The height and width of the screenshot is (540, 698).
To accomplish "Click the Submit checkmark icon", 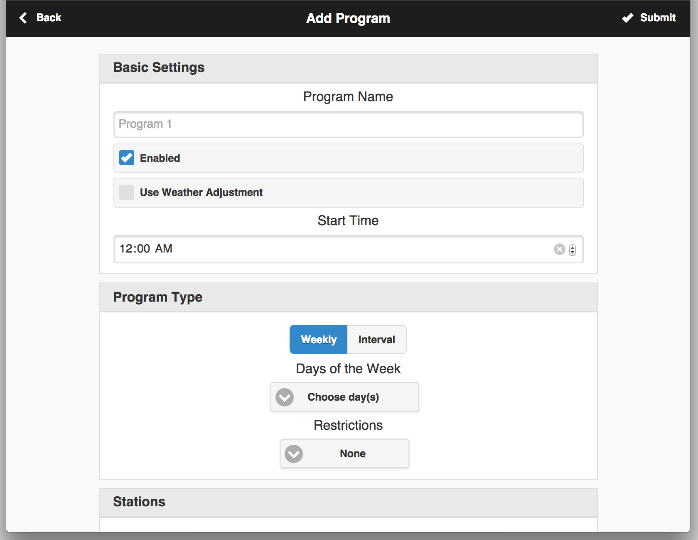I will point(627,18).
